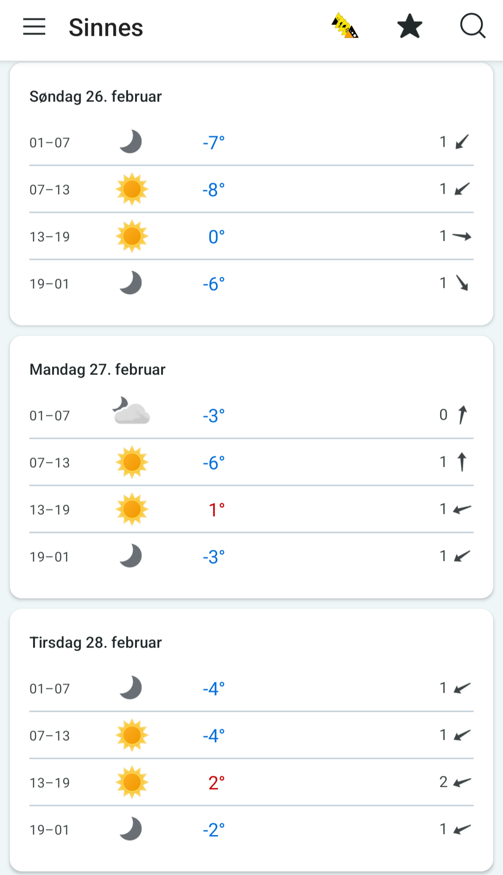Open the Tirsdag 28. februar day heading

click(x=95, y=643)
